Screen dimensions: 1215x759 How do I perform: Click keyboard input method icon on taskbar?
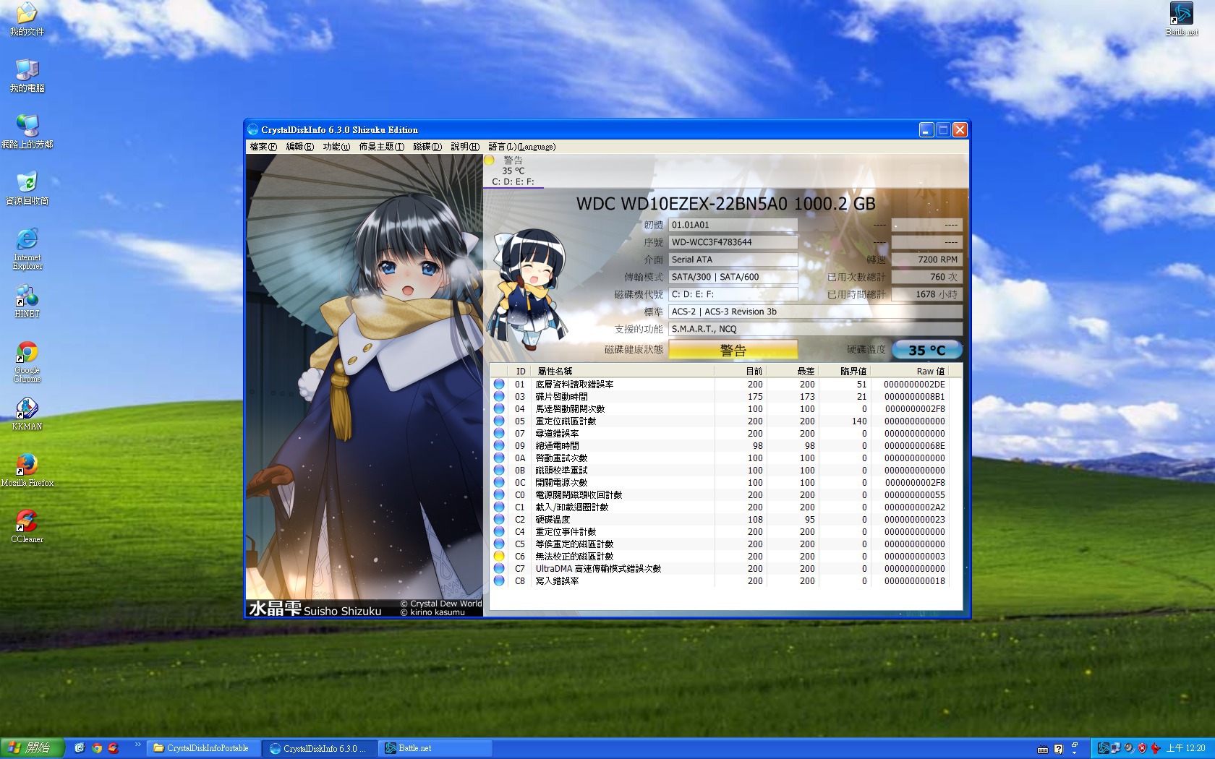click(1042, 749)
